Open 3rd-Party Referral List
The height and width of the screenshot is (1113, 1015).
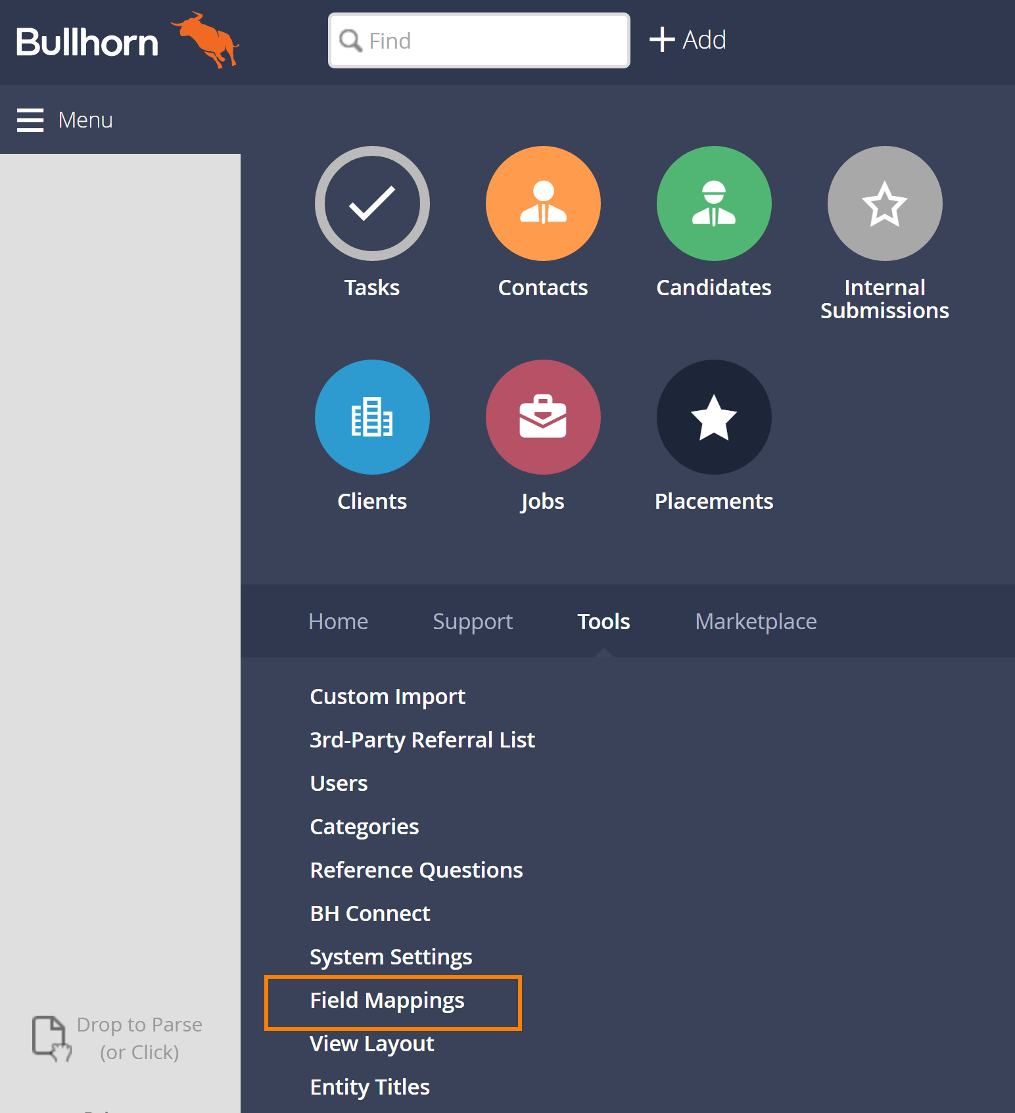click(423, 740)
